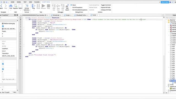Click the What's New button
This screenshot has width=176, height=99.
[165, 2]
